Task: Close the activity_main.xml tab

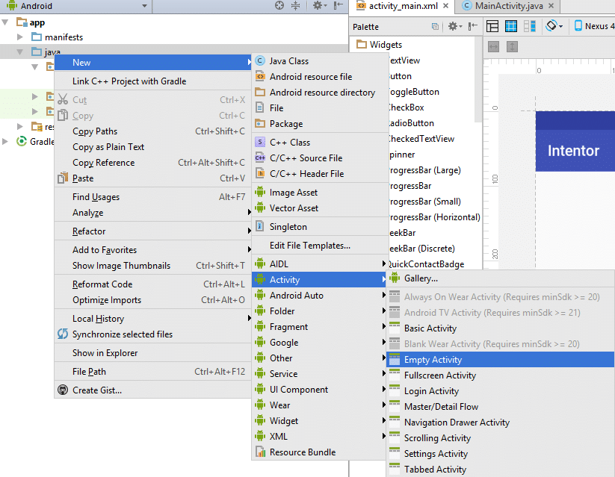Action: coord(445,6)
